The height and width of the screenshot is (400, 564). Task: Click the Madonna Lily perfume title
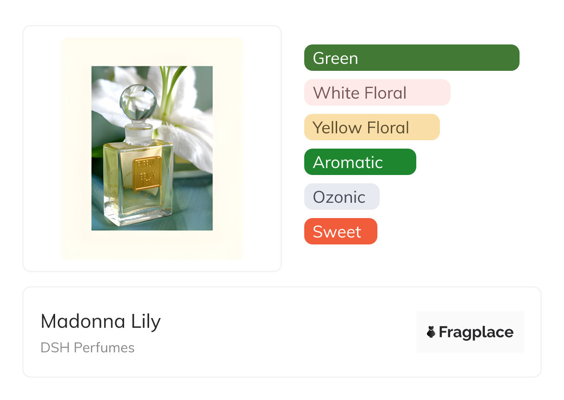point(100,321)
